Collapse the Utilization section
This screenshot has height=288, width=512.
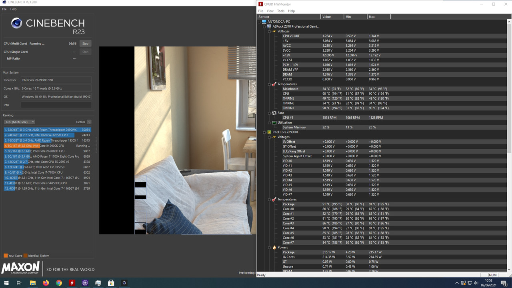pos(269,122)
